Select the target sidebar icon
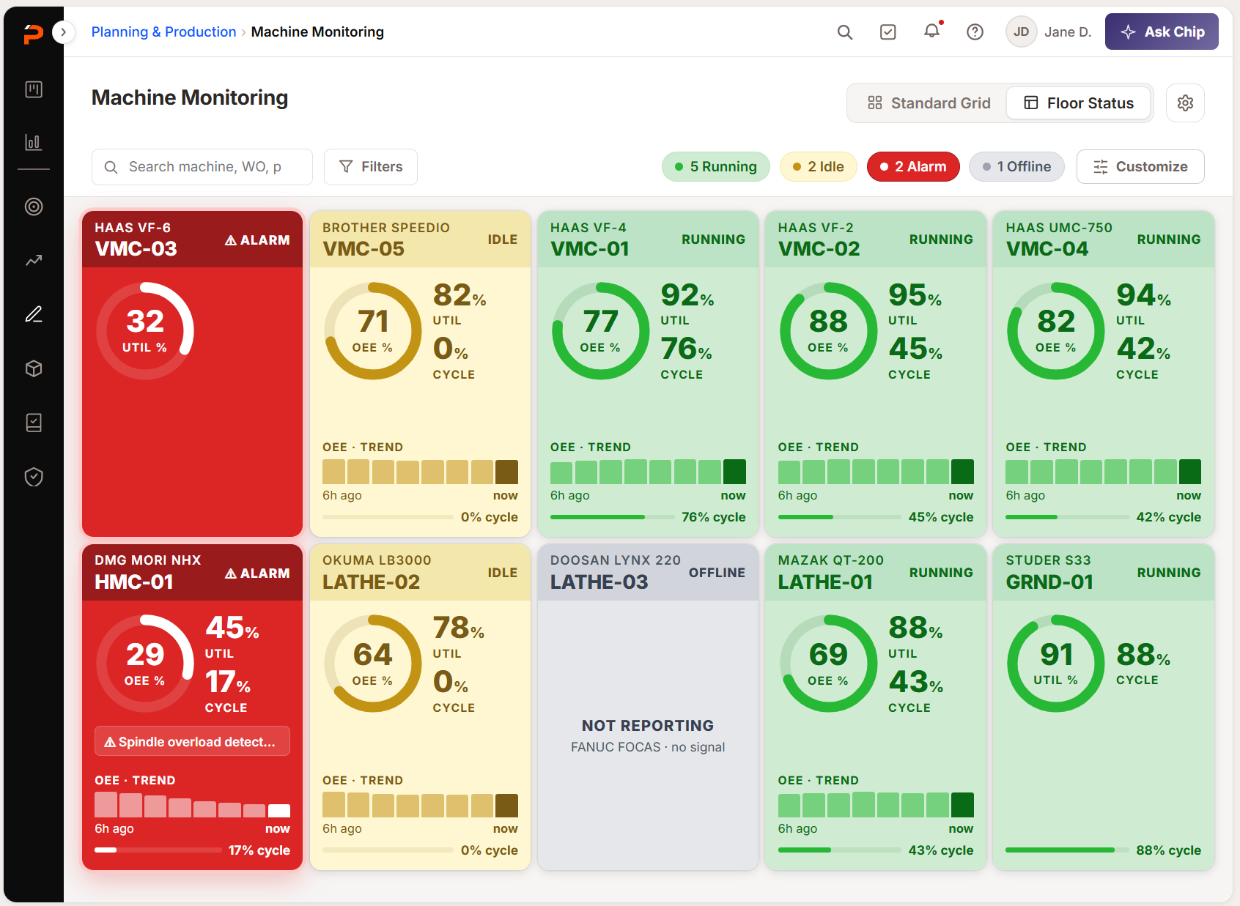Image resolution: width=1240 pixels, height=906 pixels. (x=34, y=207)
